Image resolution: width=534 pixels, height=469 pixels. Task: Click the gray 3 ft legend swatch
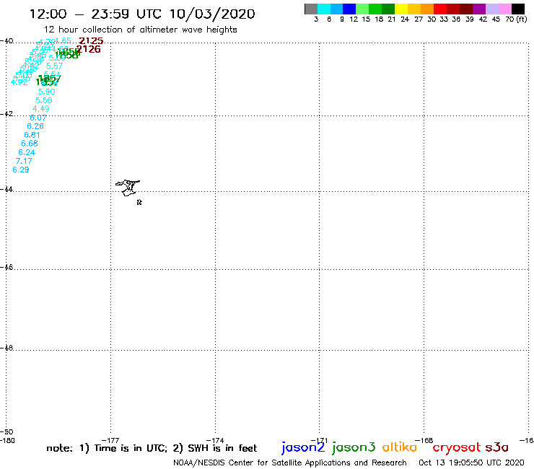pyautogui.click(x=311, y=9)
